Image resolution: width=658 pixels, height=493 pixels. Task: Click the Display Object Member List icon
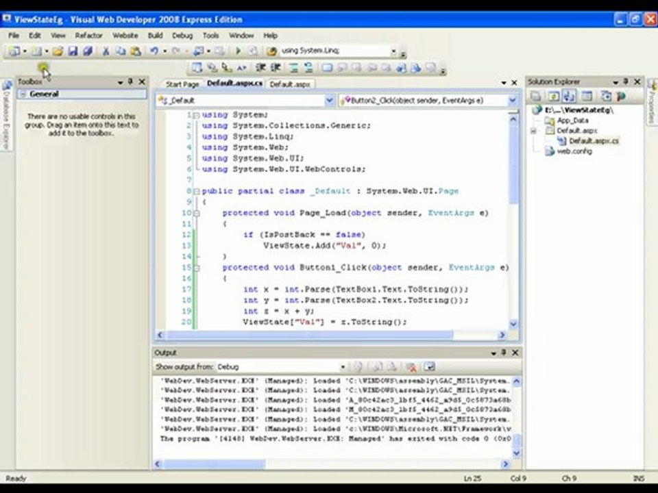(197, 68)
